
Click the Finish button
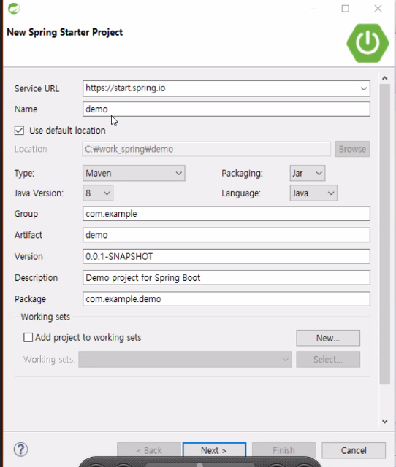click(284, 450)
